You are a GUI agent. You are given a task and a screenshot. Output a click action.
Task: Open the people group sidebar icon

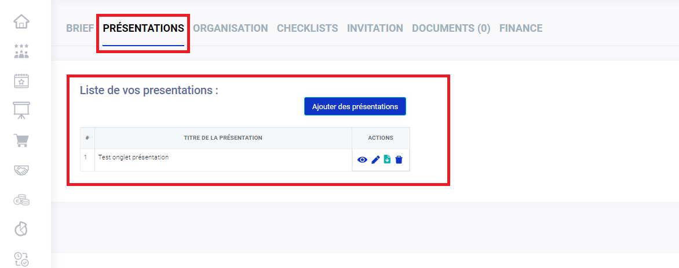point(21,51)
